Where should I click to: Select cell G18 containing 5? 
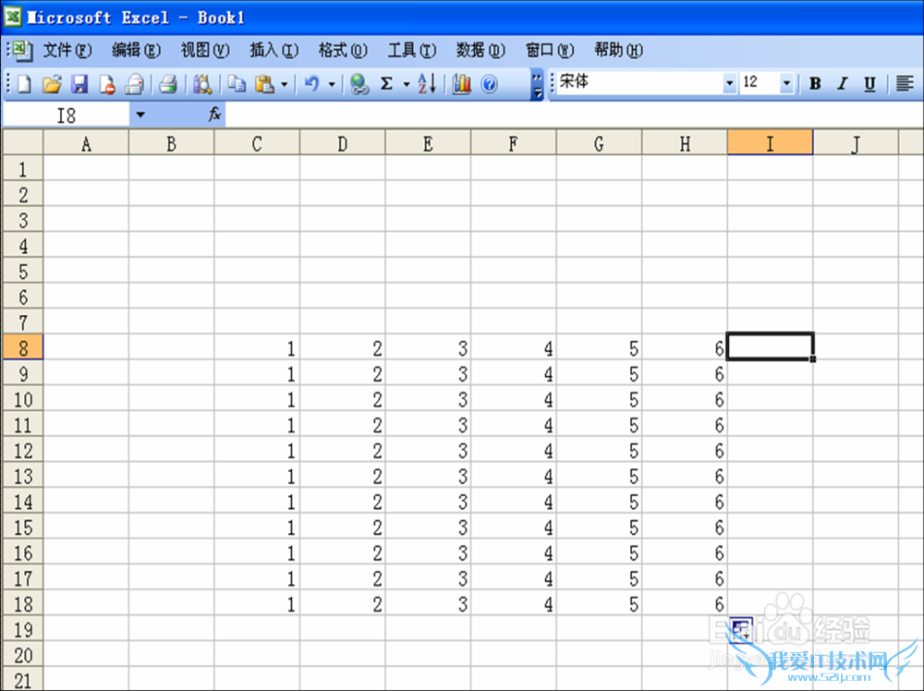tap(600, 604)
